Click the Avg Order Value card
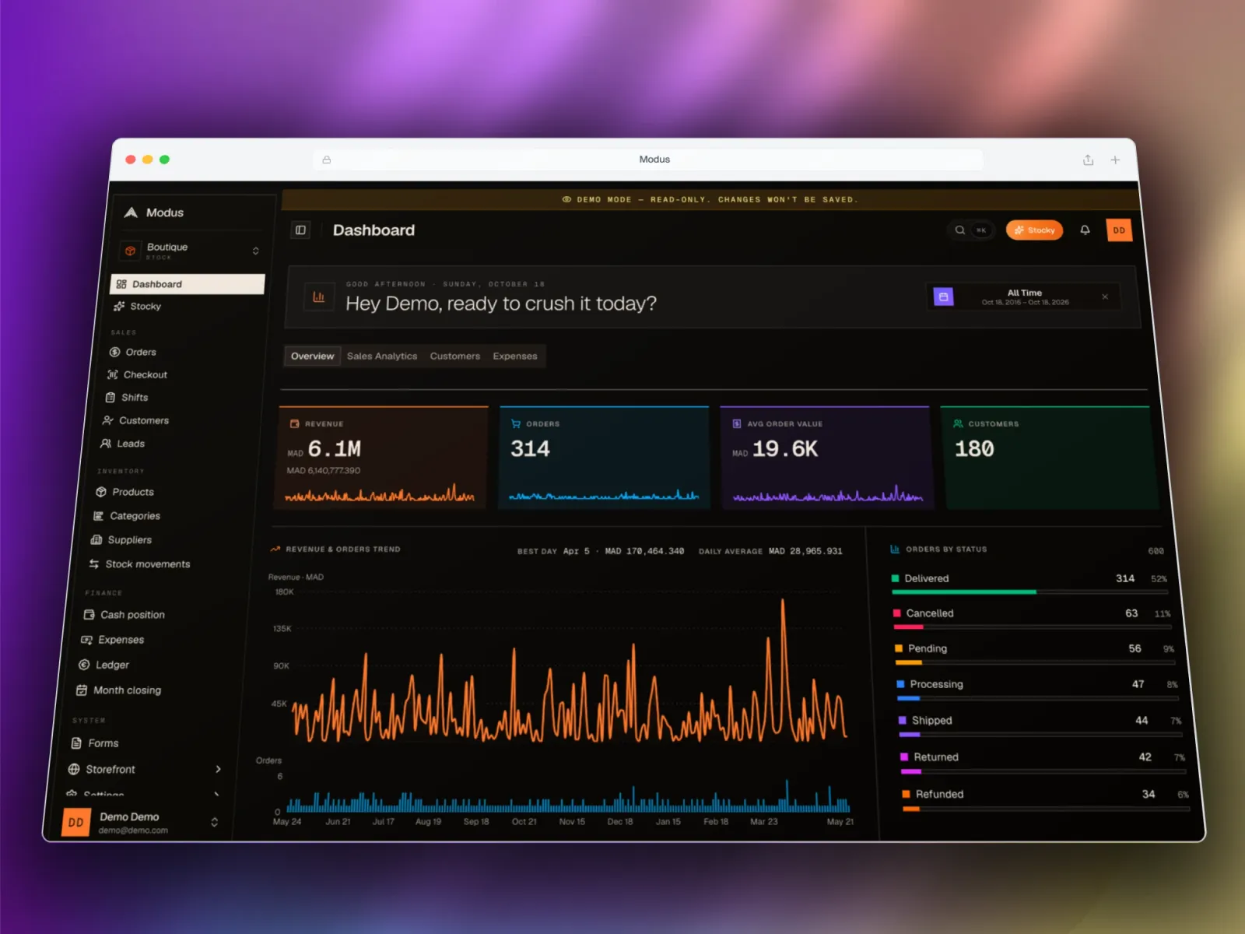The height and width of the screenshot is (934, 1245). pos(826,458)
